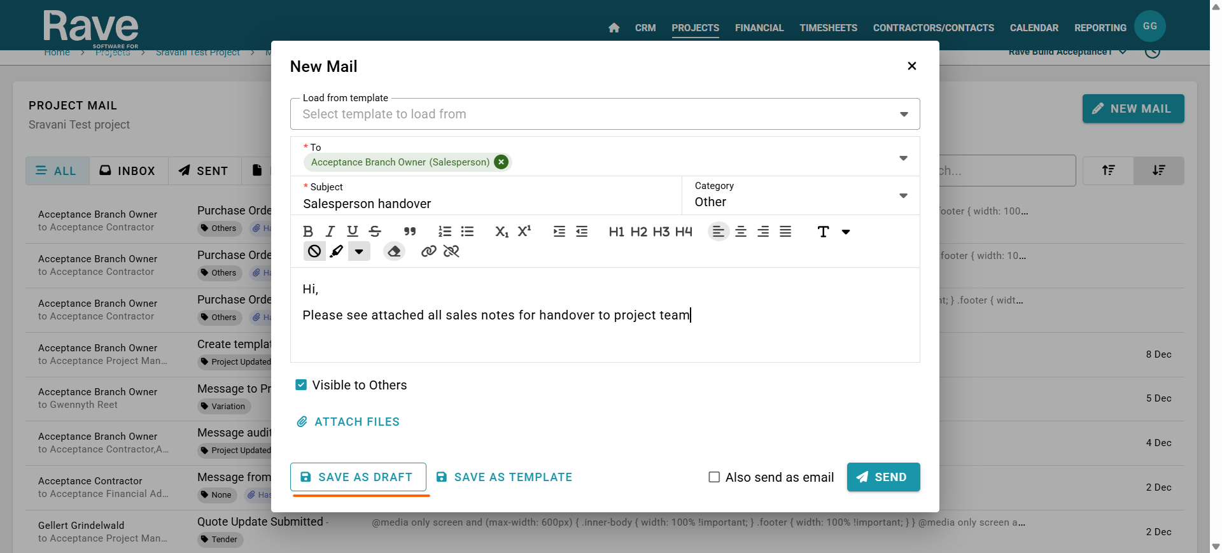Increase paragraph indent
The height and width of the screenshot is (553, 1222).
[x=559, y=232]
